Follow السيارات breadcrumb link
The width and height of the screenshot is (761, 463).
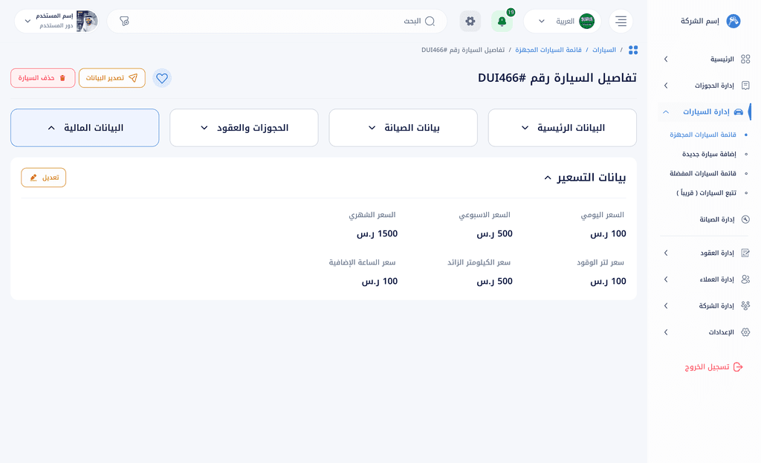pyautogui.click(x=603, y=50)
